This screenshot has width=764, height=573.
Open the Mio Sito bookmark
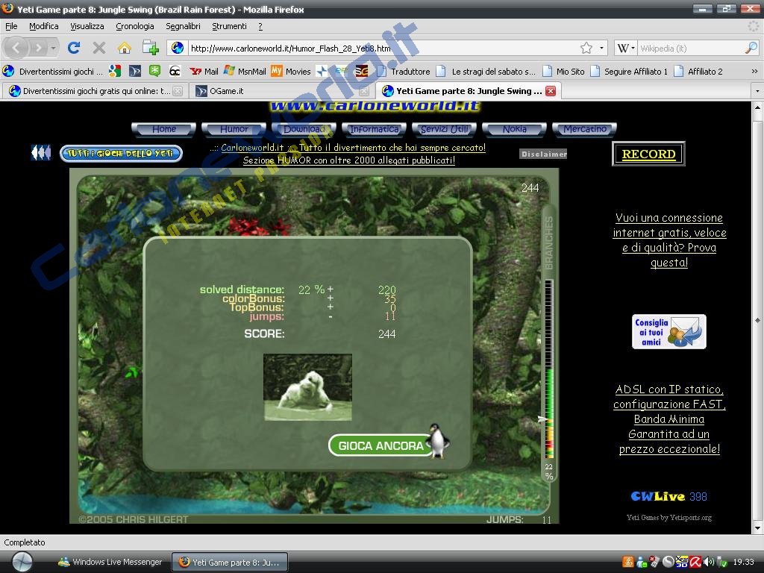[x=564, y=71]
